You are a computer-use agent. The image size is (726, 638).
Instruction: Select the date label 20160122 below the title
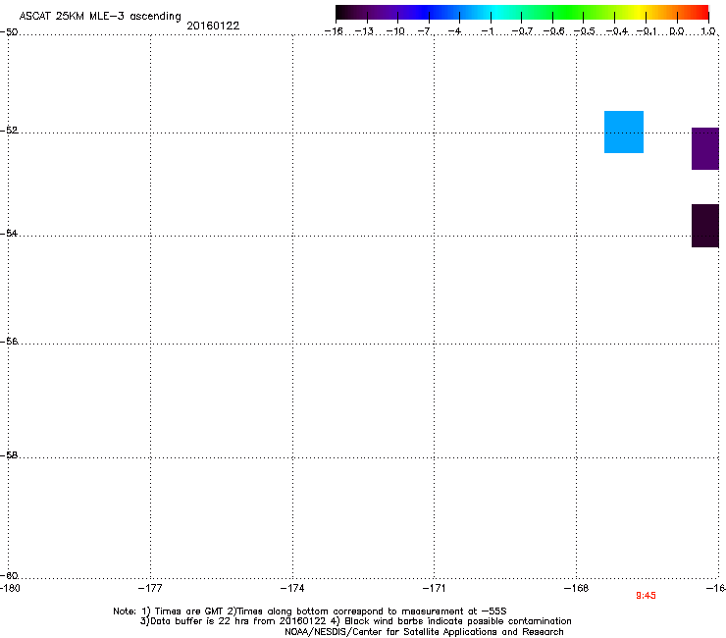[x=213, y=26]
